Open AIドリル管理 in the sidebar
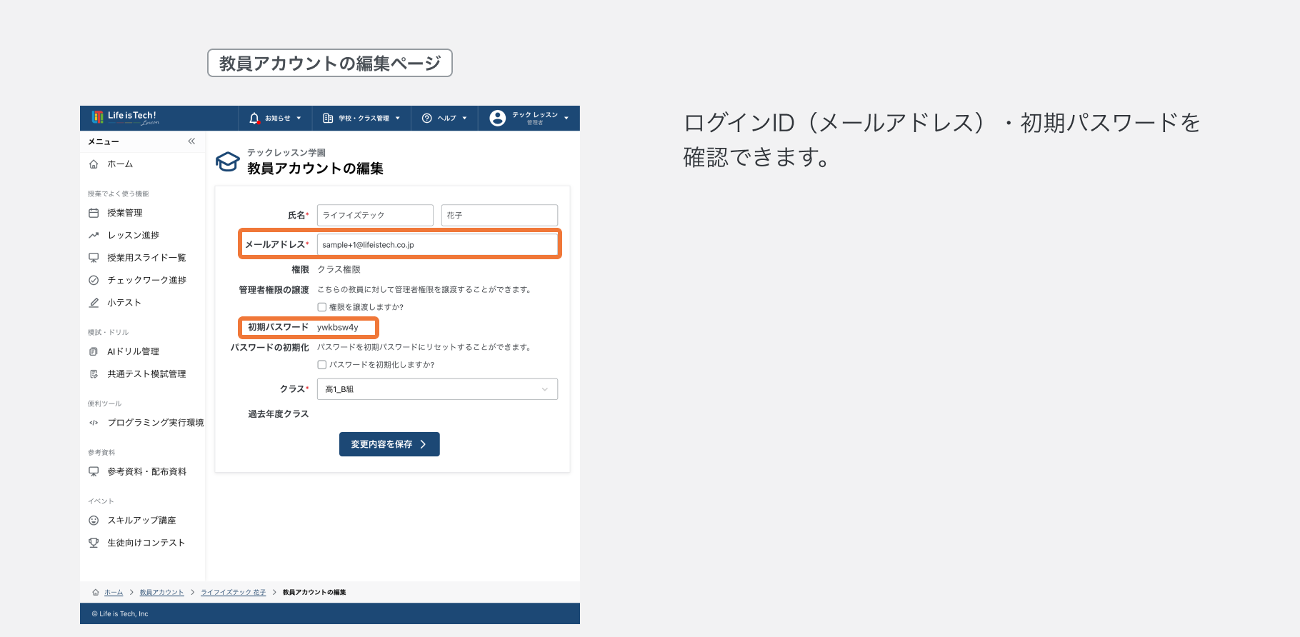The width and height of the screenshot is (1300, 637). pos(133,351)
